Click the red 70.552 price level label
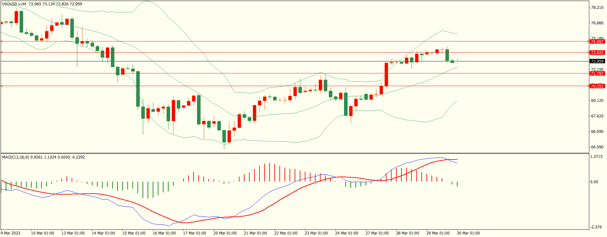This screenshot has height=237, width=607. [x=597, y=86]
